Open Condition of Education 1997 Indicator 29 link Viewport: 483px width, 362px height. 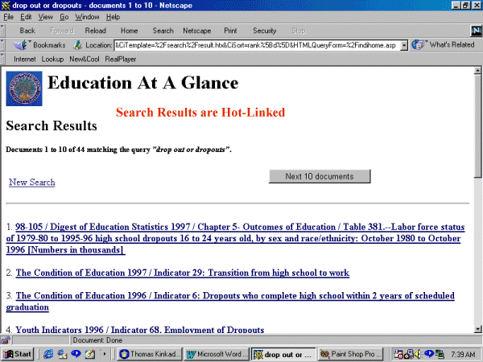pos(182,273)
